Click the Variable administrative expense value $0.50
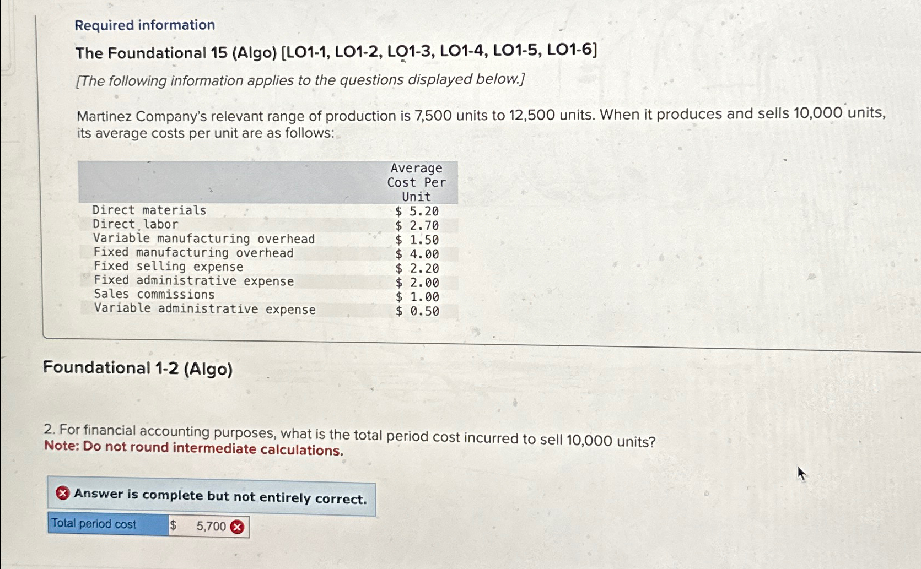Image resolution: width=921 pixels, height=569 pixels. [416, 310]
